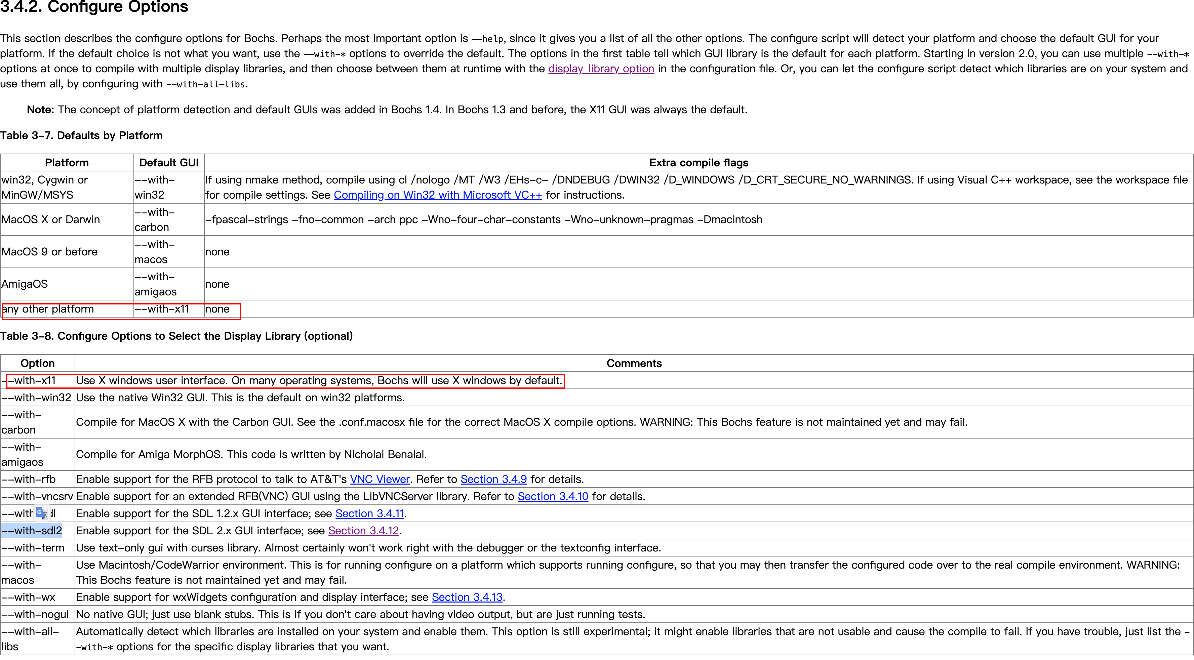1194x660 pixels.
Task: Click the Table 3-8 Configure Options caption
Action: [176, 336]
